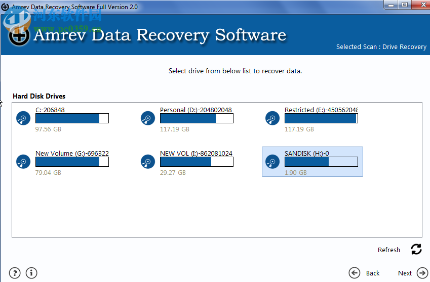Viewport: 430px width, 282px height.
Task: Click the Select drive from below list instruction
Action: point(235,71)
